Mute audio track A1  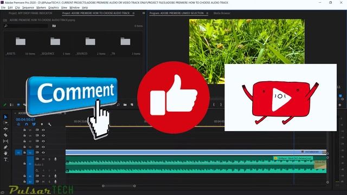(43, 159)
